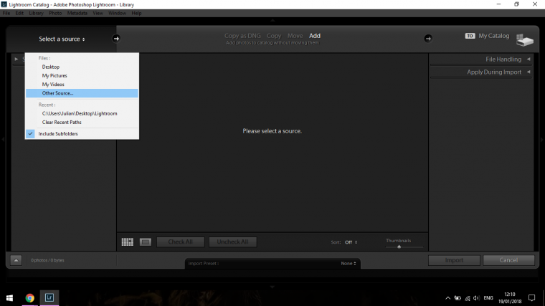Click Lightroom taskbar icon
The height and width of the screenshot is (306, 545).
click(x=49, y=297)
